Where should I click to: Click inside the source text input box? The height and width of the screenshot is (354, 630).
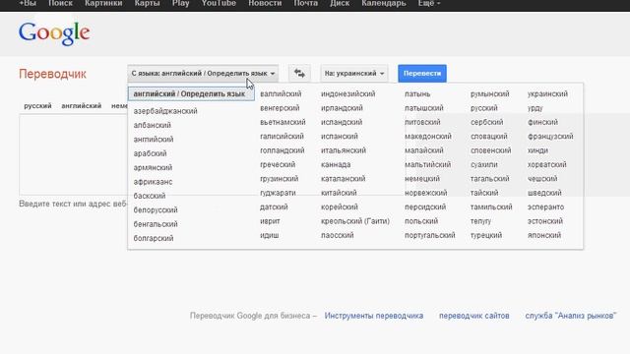[73, 154]
